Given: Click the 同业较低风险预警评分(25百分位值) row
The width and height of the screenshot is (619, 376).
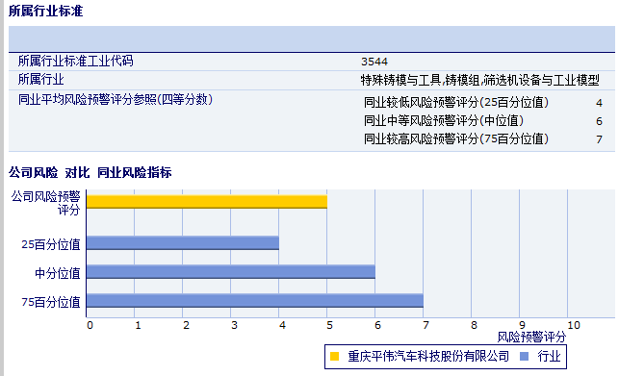Looking at the screenshot, I should (x=483, y=103).
